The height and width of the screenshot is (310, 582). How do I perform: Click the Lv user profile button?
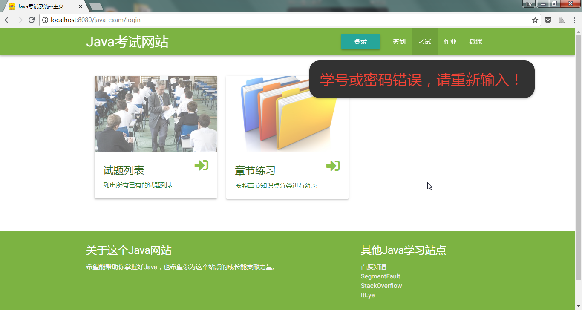pos(529,4)
